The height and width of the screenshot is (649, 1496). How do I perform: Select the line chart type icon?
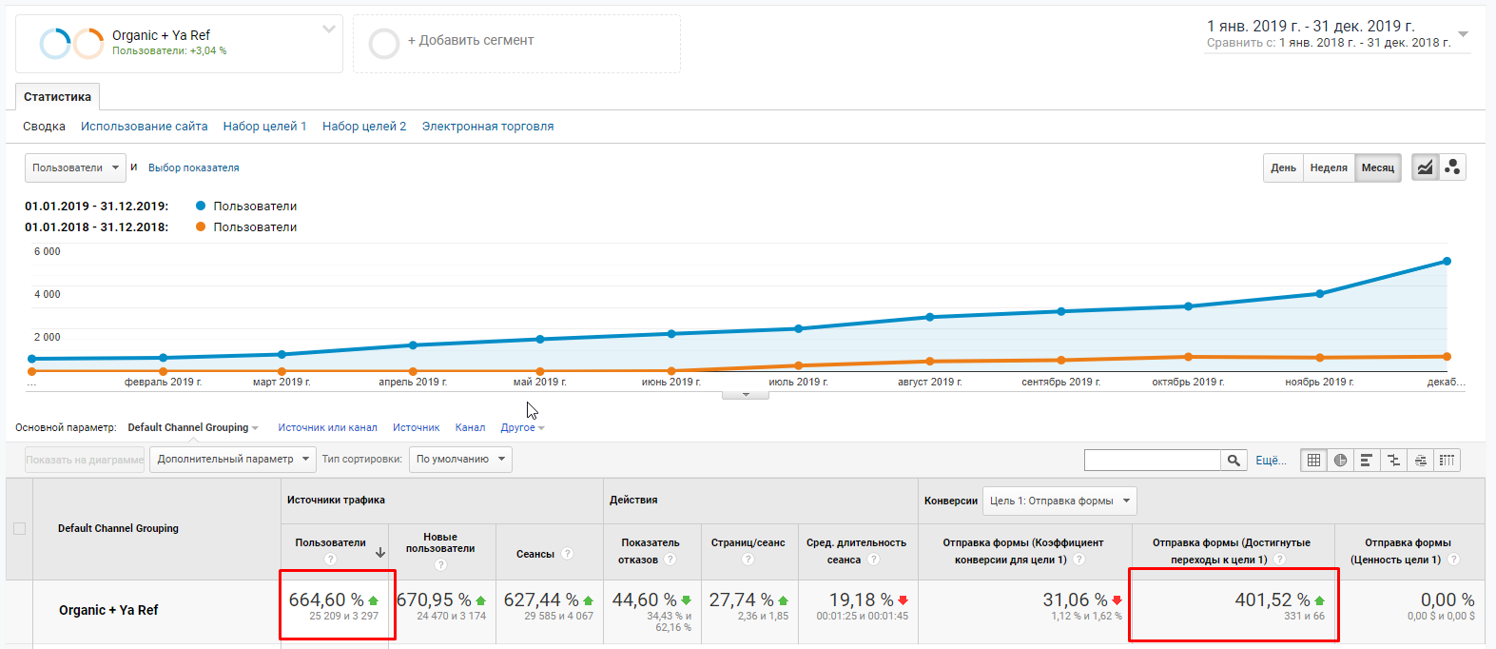click(x=1425, y=167)
